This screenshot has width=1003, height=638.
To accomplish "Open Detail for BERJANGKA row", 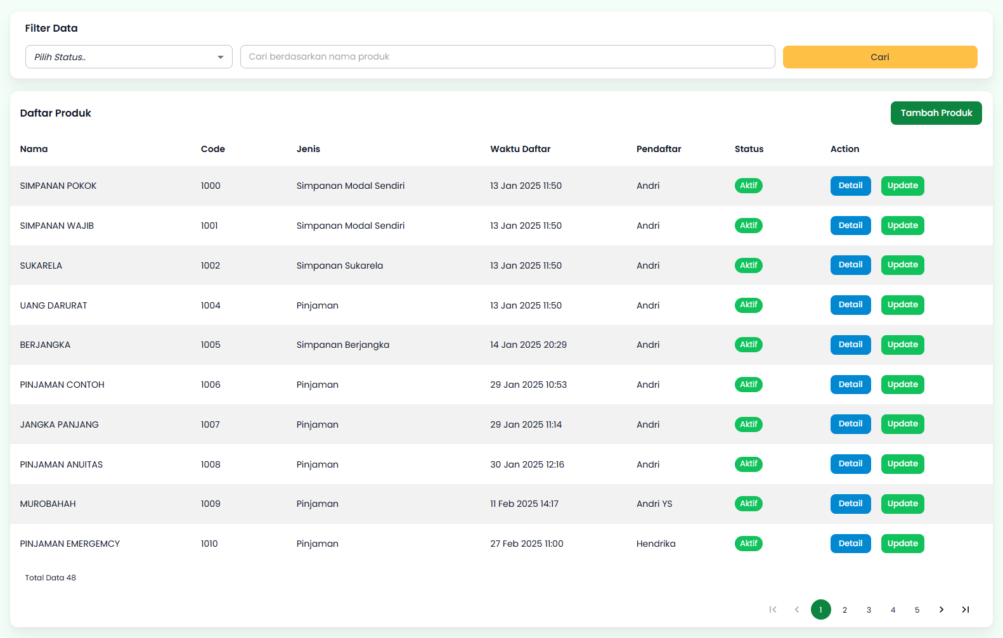I will coord(850,345).
